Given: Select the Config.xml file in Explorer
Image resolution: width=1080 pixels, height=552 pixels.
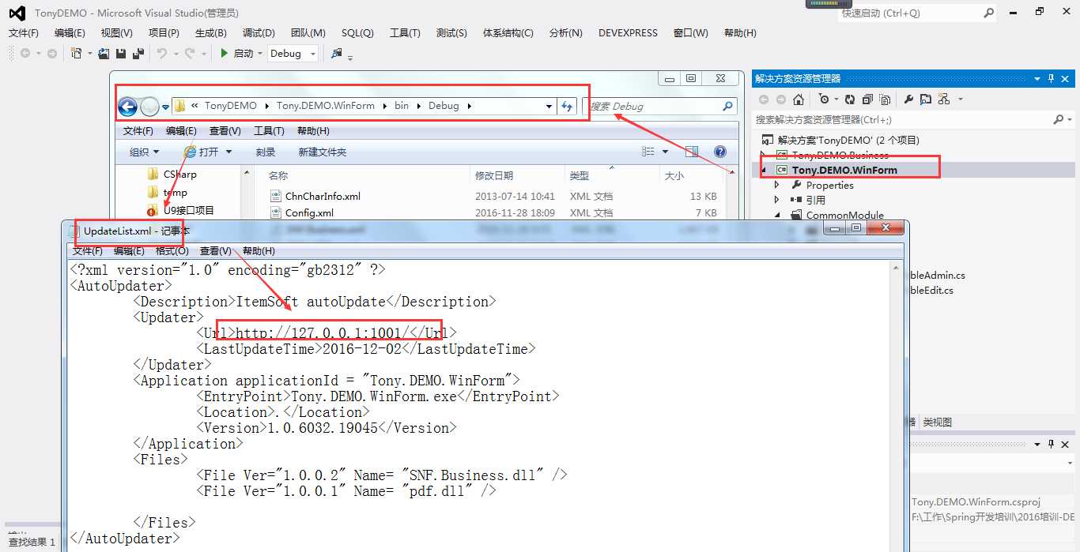Looking at the screenshot, I should [309, 212].
